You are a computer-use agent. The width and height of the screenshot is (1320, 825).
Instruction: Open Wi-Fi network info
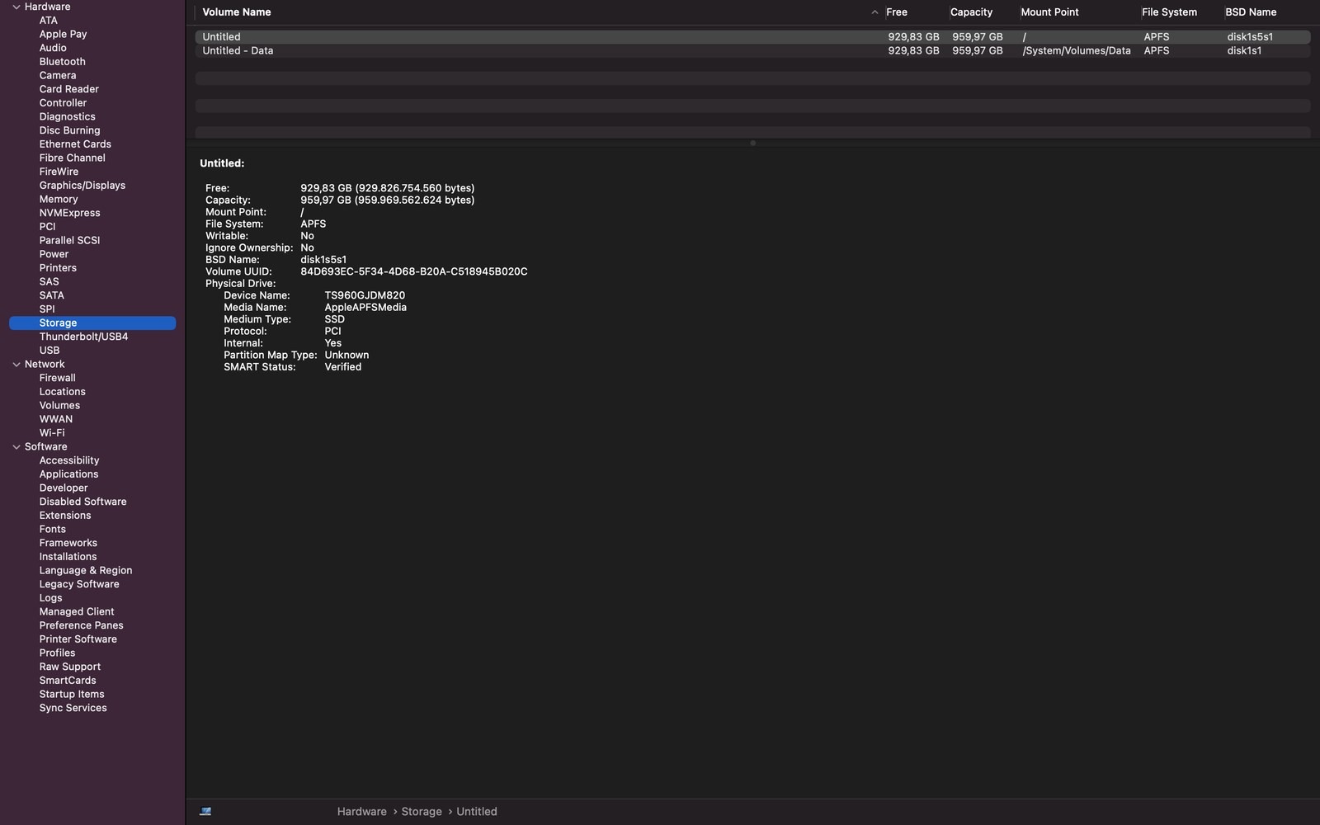coord(52,433)
